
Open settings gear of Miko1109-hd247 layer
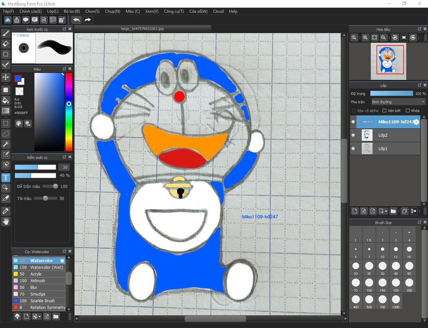(x=416, y=122)
